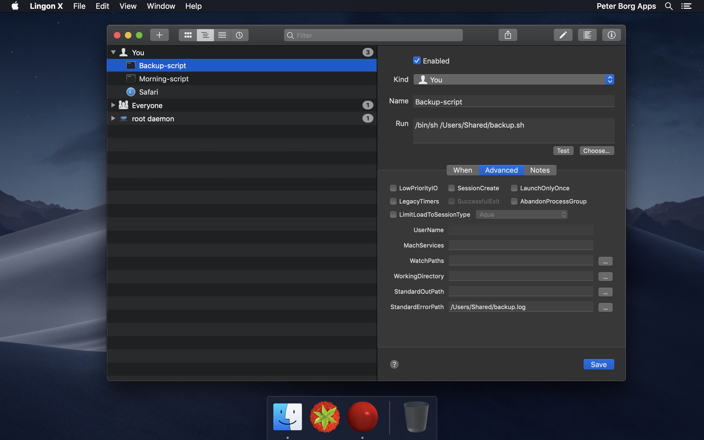
Task: Click the Test button
Action: click(563, 150)
